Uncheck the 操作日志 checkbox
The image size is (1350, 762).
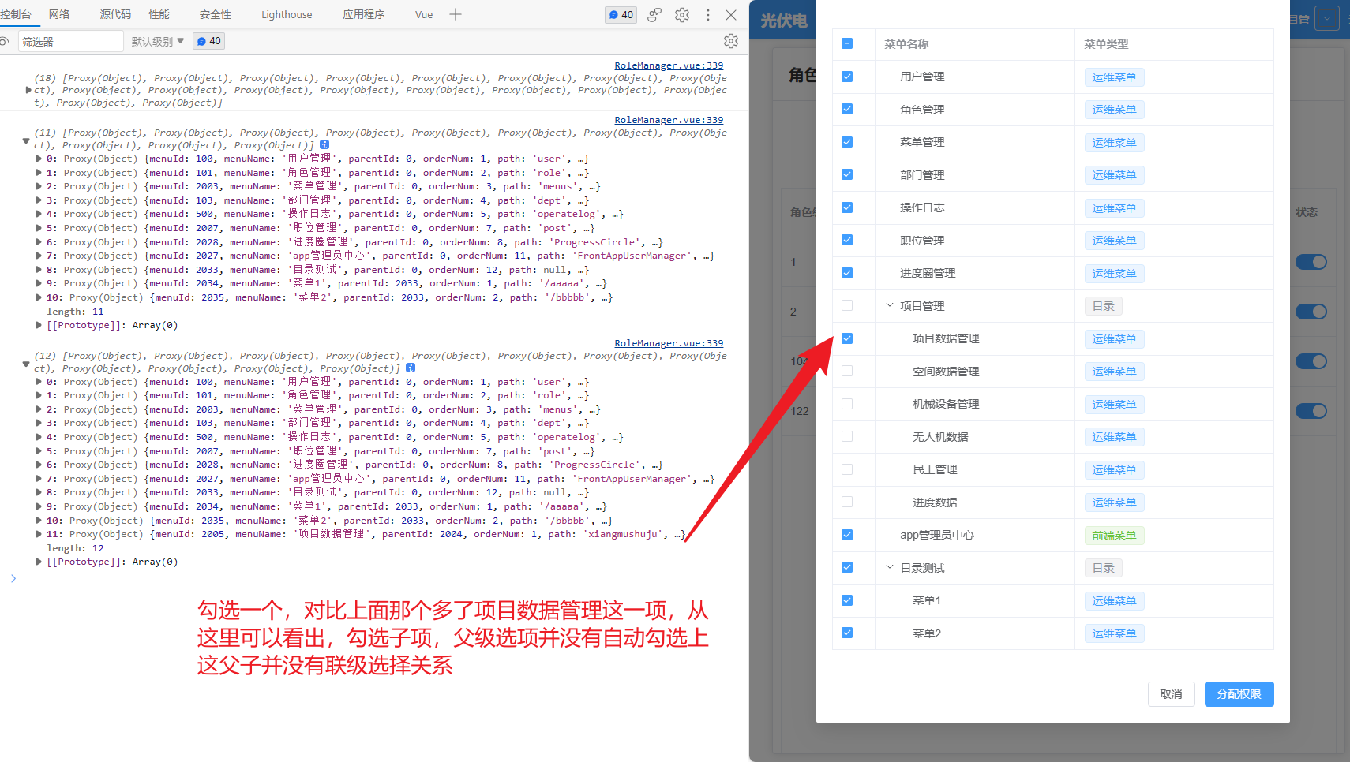click(x=847, y=207)
